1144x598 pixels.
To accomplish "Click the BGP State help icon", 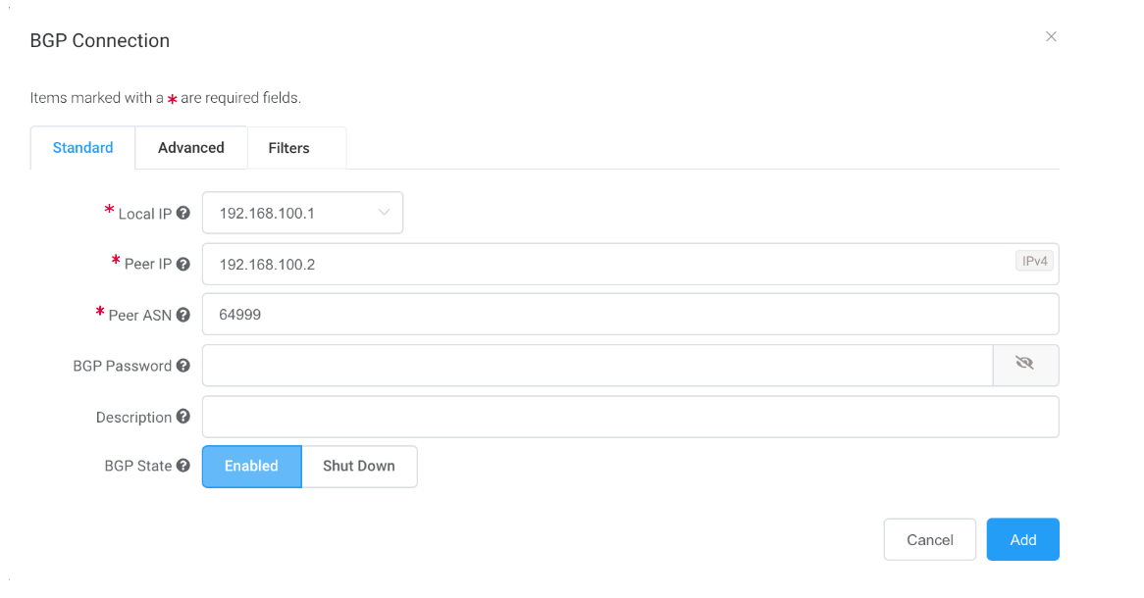I will pyautogui.click(x=183, y=466).
